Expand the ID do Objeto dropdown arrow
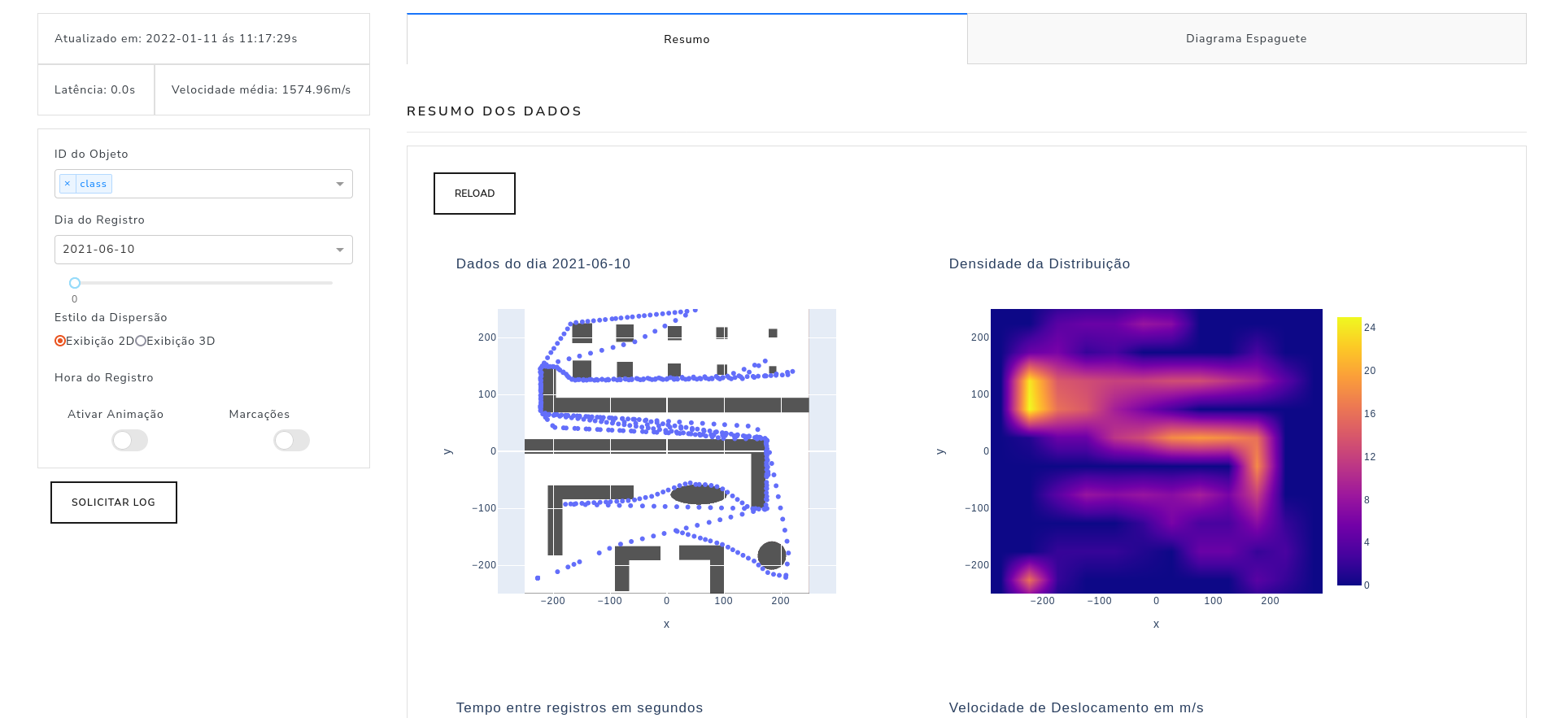This screenshot has width=1552, height=718. point(340,184)
